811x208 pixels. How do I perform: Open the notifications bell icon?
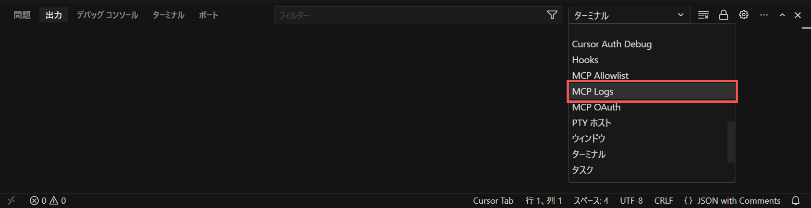(796, 201)
